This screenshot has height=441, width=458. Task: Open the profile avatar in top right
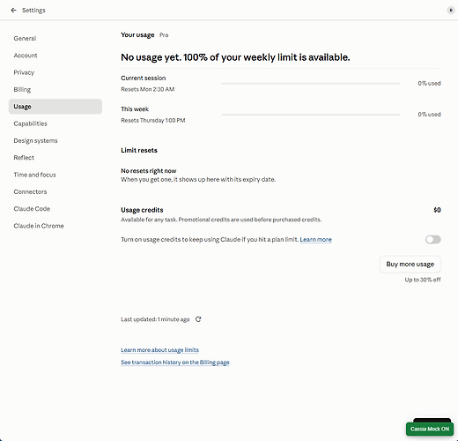pos(451,11)
